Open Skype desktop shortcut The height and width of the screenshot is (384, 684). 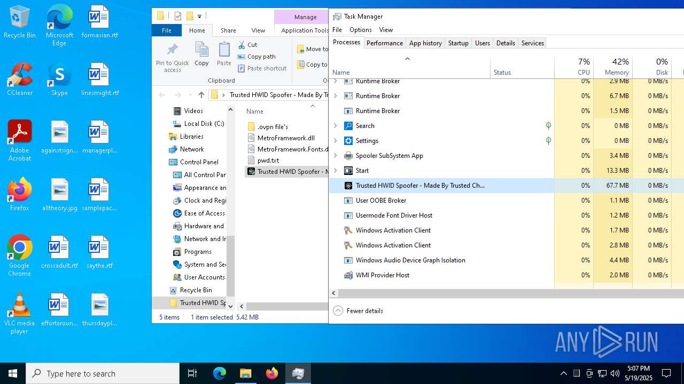click(59, 80)
